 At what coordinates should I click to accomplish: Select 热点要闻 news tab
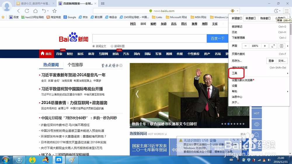pyautogui.click(x=51, y=65)
